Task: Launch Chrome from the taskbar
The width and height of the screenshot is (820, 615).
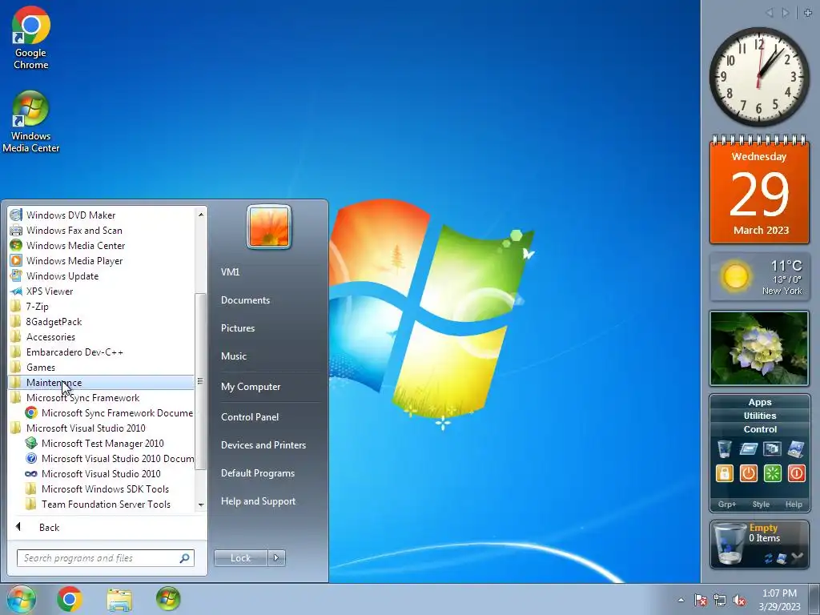Action: [70, 599]
